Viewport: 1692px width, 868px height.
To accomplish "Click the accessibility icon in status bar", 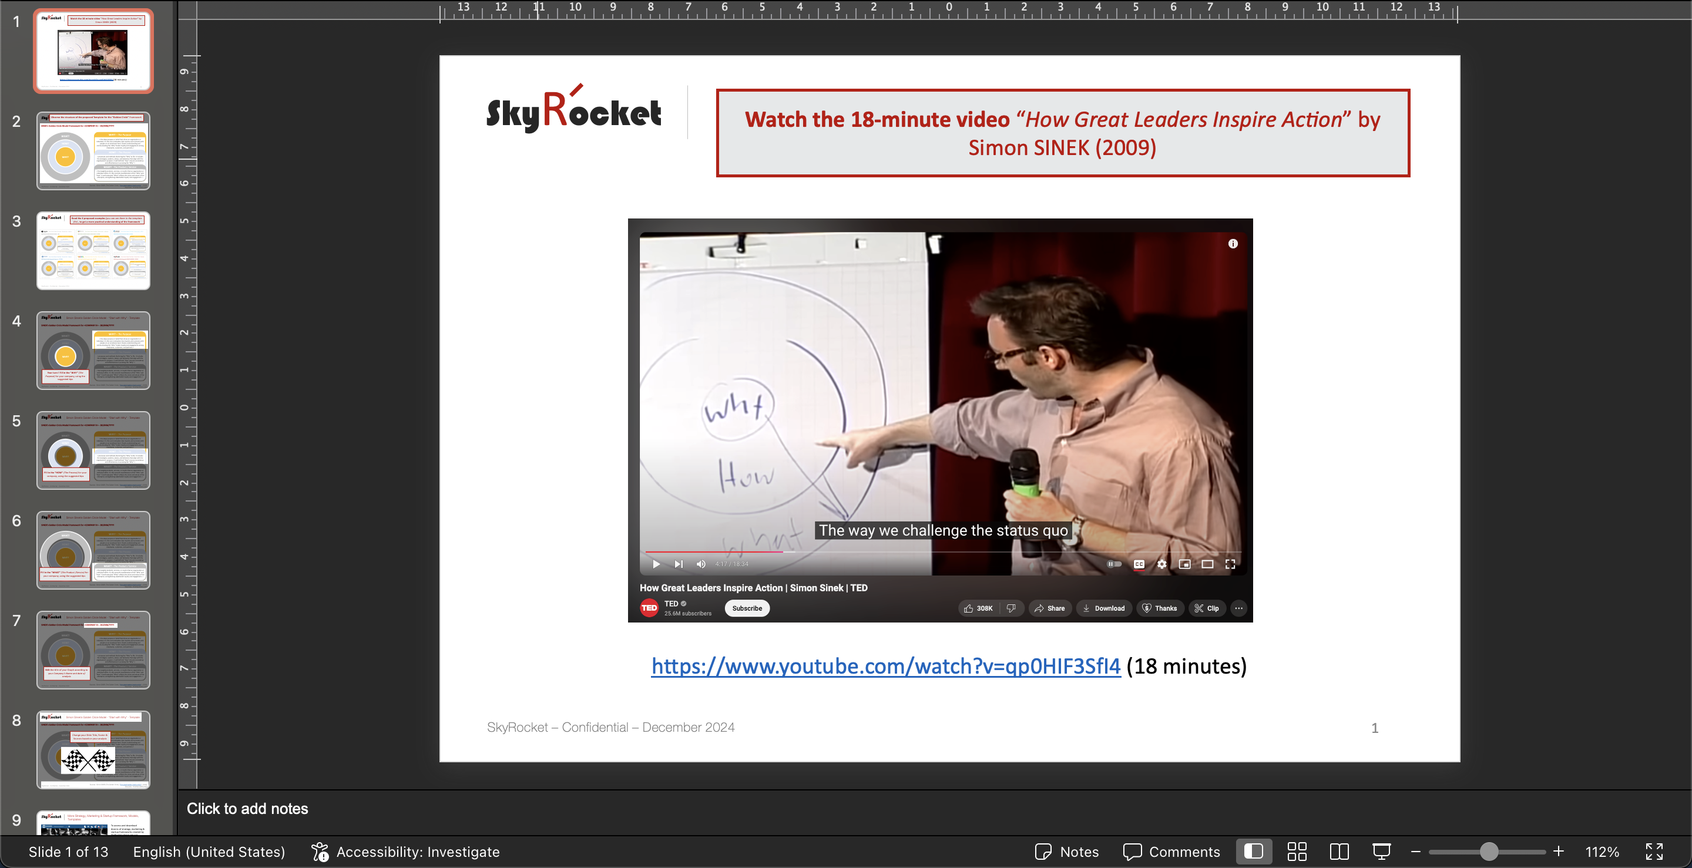I will click(x=320, y=852).
